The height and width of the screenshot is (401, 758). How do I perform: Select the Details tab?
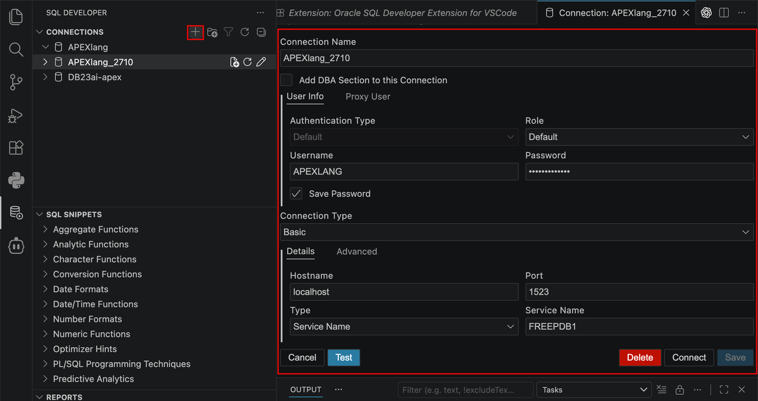[x=300, y=251]
